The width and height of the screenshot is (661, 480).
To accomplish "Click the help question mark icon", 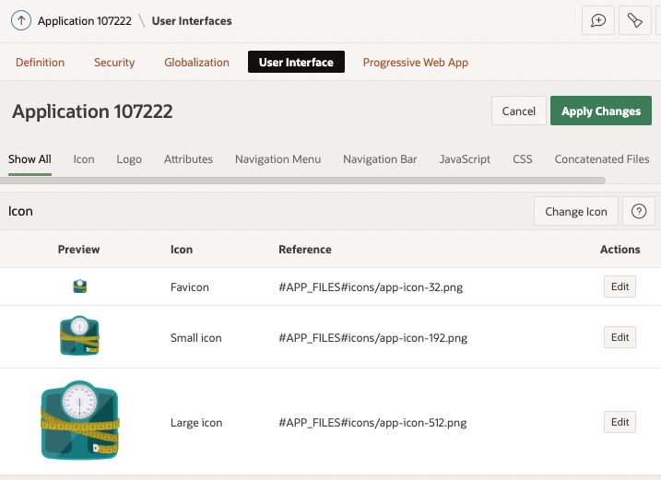I will pyautogui.click(x=638, y=211).
